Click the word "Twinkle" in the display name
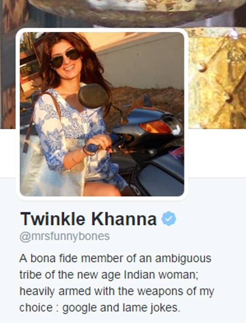The width and height of the screenshot is (246, 323). (x=53, y=219)
